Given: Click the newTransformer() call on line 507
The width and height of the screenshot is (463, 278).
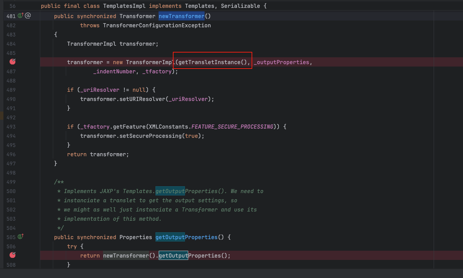Looking at the screenshot, I should (x=129, y=255).
